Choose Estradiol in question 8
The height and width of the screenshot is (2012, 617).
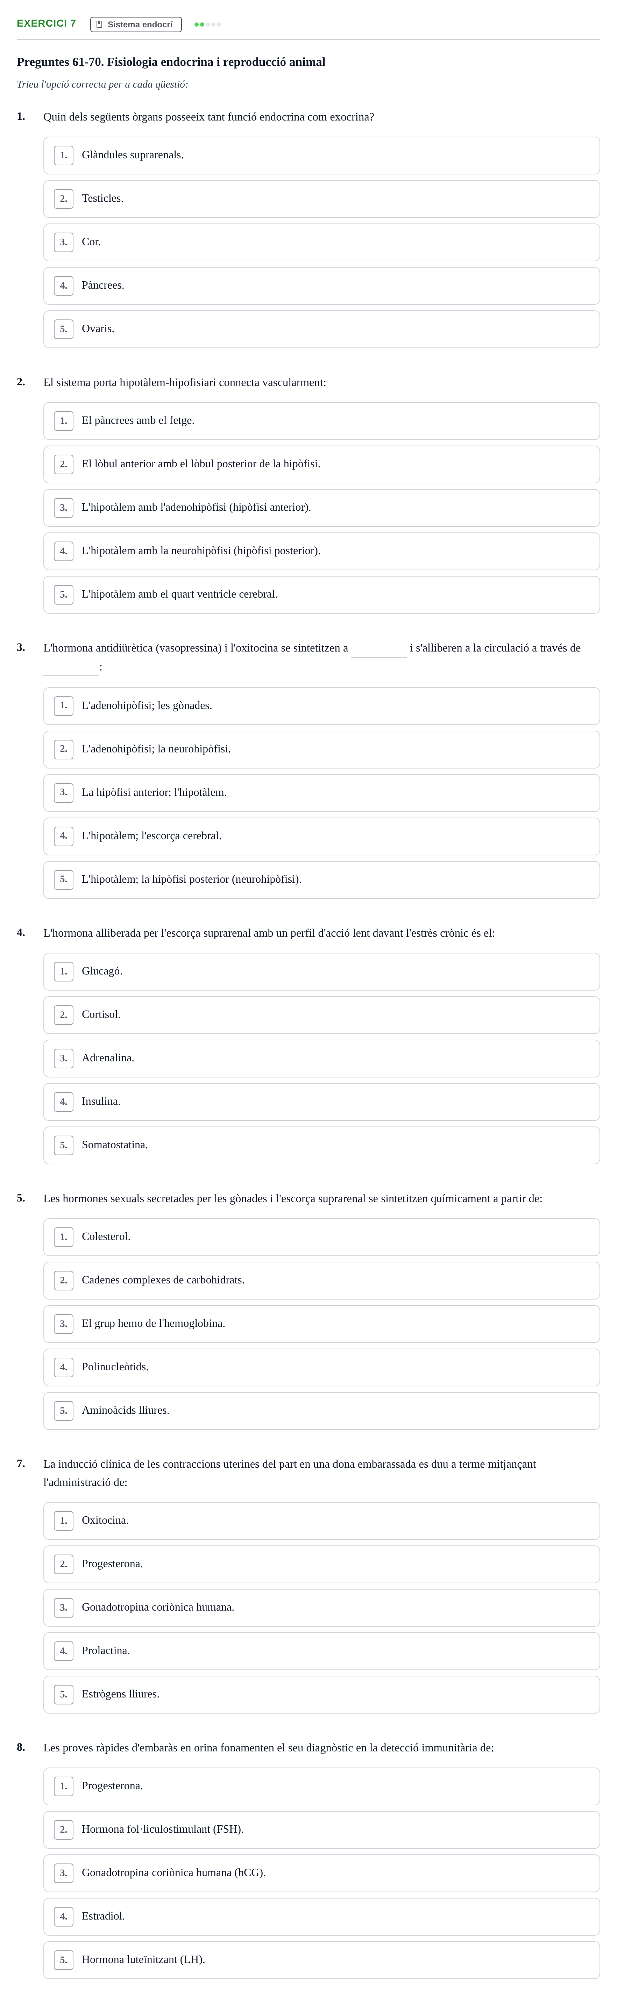point(321,1917)
